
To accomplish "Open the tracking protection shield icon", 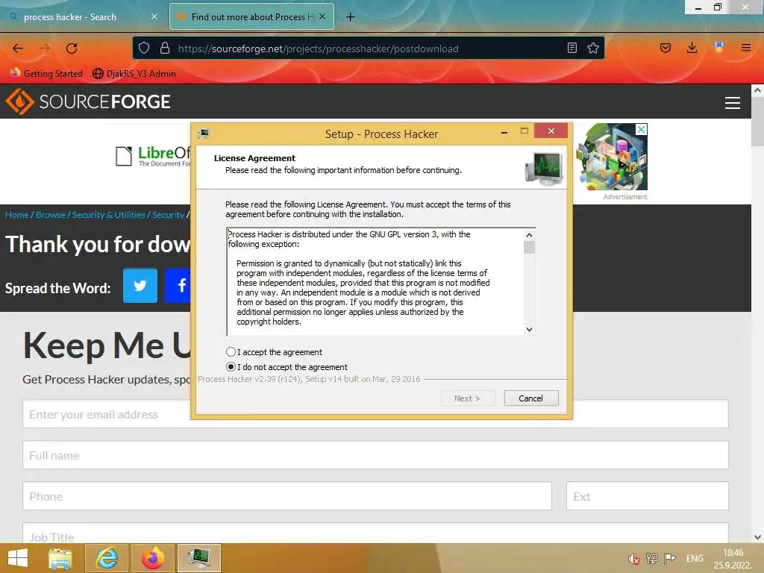I will click(x=144, y=48).
